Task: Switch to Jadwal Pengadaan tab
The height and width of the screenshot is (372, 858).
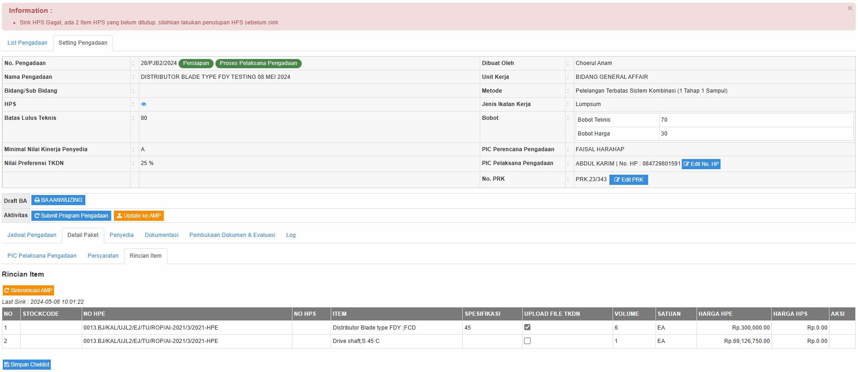Action: coord(32,235)
